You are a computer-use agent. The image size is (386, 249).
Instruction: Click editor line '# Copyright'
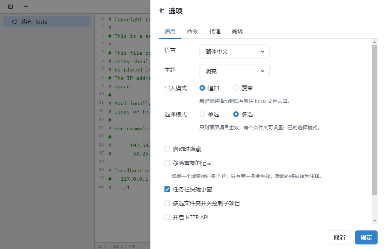[129, 19]
